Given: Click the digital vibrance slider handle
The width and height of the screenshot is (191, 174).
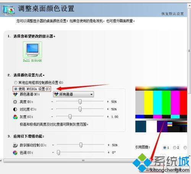Looking at the screenshot, I should 81,145.
